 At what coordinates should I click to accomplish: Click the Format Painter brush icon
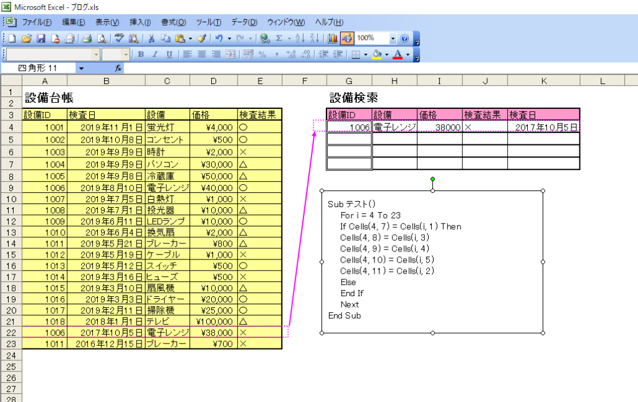[x=201, y=39]
